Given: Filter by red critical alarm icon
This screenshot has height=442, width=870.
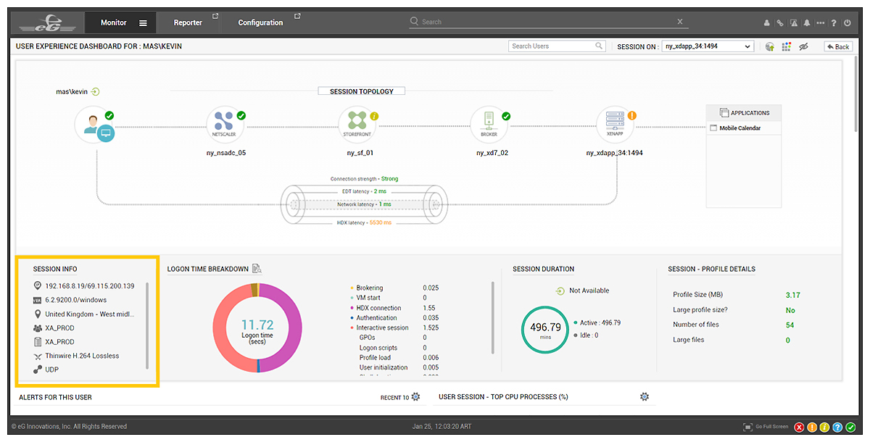Looking at the screenshot, I should click(800, 427).
